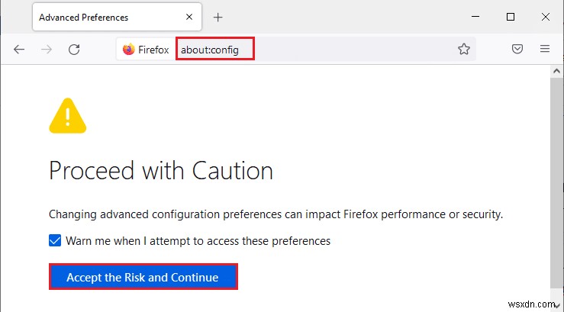The image size is (564, 312).
Task: Uncheck the Warn me checkbox
Action: 55,240
